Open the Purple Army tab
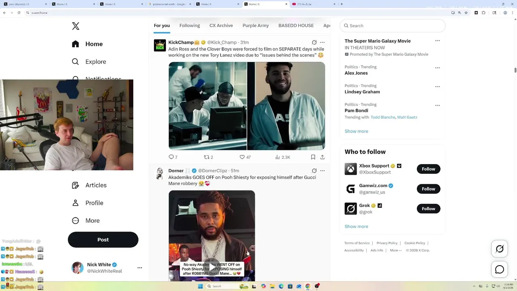This screenshot has height=291, width=517. click(255, 25)
